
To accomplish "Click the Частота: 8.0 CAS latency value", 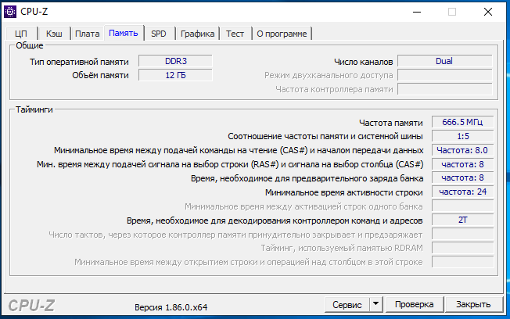I will (x=462, y=150).
